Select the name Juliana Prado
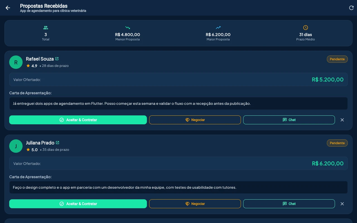 40,143
